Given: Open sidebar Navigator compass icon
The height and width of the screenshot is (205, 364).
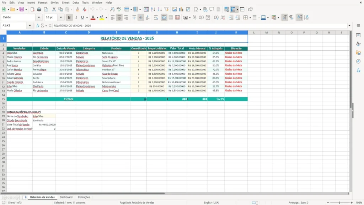Looking at the screenshot, I should coord(358,61).
